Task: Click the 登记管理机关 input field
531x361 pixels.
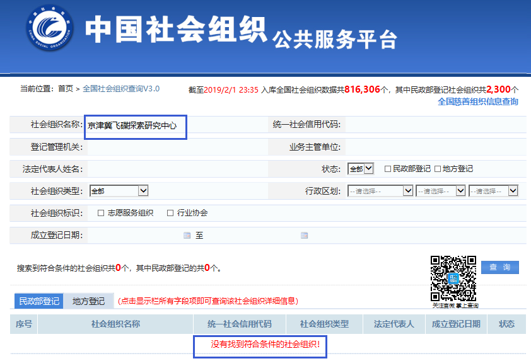Action: click(177, 147)
